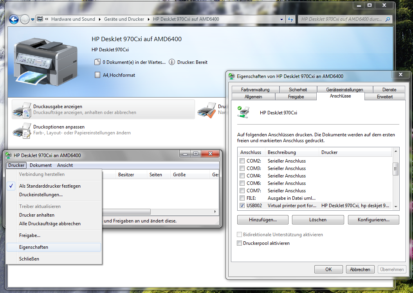This screenshot has width=413, height=293.
Task: Click 'Hinzufügen...' button
Action: (x=263, y=220)
